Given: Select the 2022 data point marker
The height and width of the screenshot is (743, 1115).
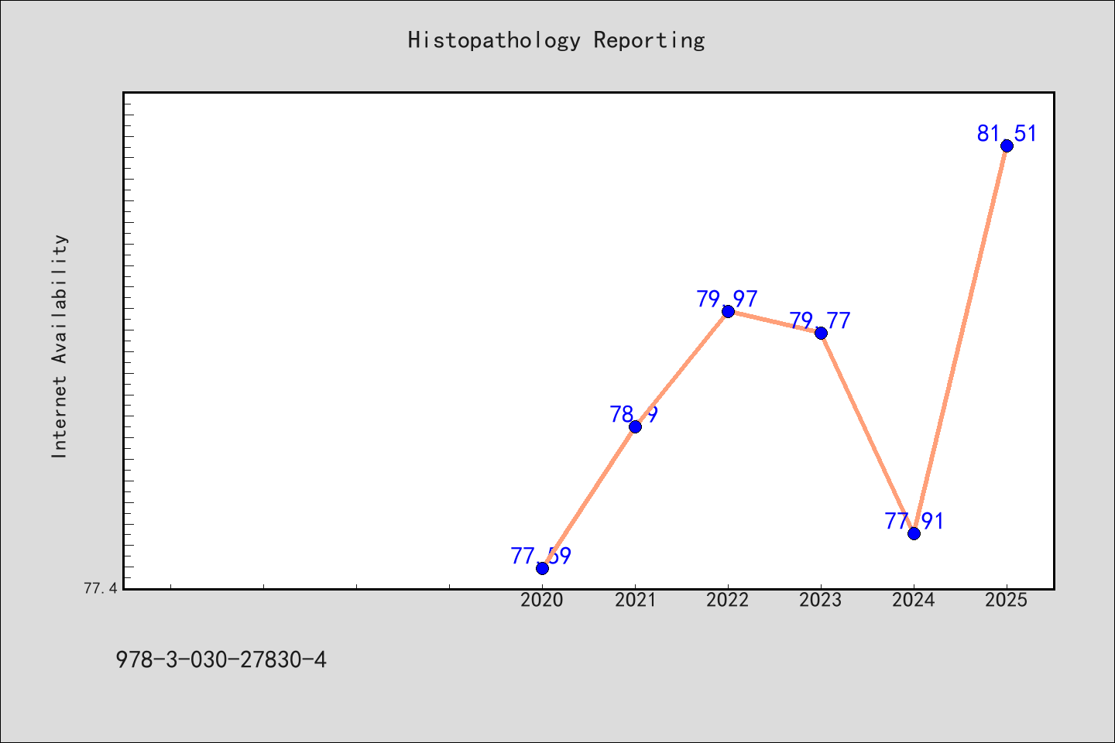Looking at the screenshot, I should 728,311.
